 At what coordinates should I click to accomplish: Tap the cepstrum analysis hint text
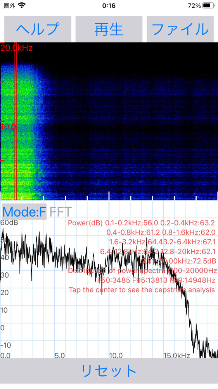pyautogui.click(x=142, y=289)
